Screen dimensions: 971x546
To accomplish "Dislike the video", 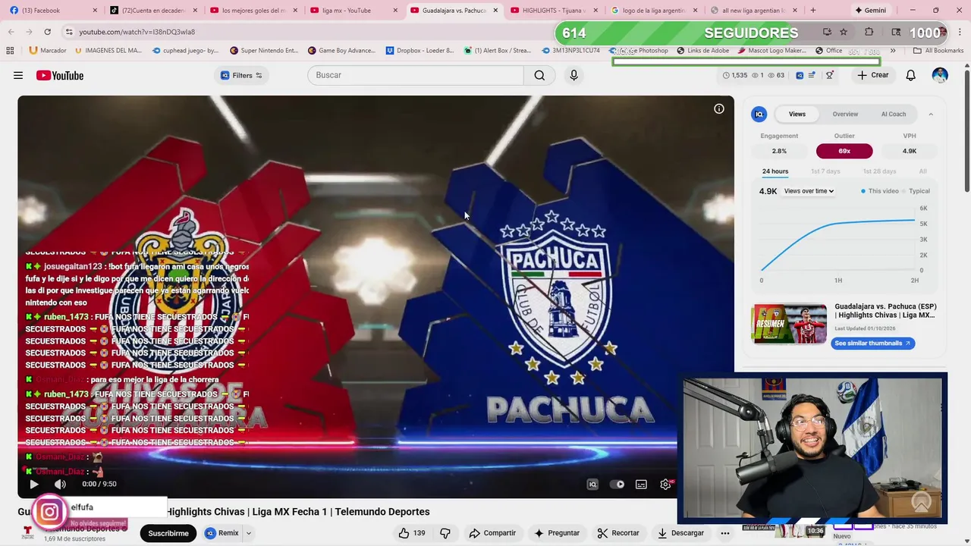I will coord(446,533).
